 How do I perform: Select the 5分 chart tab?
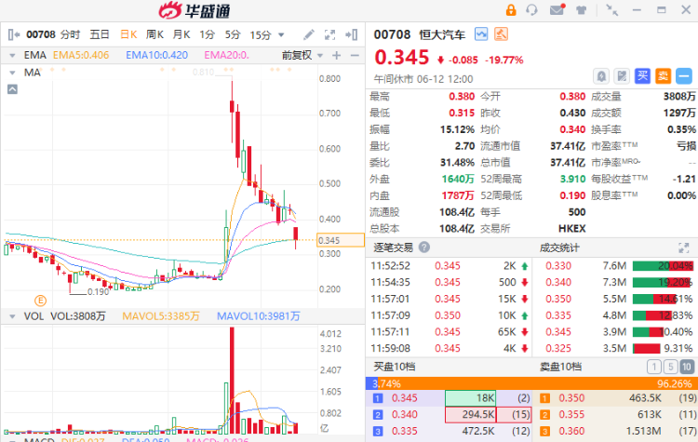(233, 34)
